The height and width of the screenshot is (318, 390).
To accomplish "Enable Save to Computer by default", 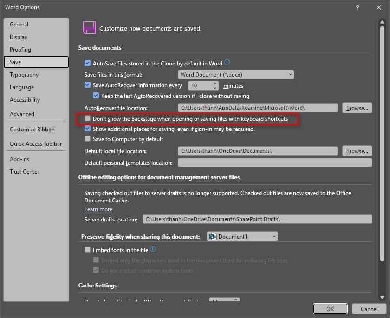I will click(x=88, y=139).
